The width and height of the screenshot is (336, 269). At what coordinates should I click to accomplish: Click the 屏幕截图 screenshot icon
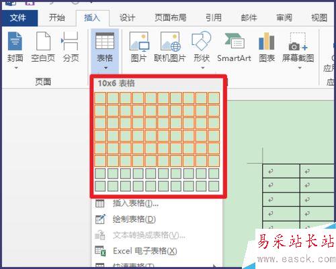[298, 41]
